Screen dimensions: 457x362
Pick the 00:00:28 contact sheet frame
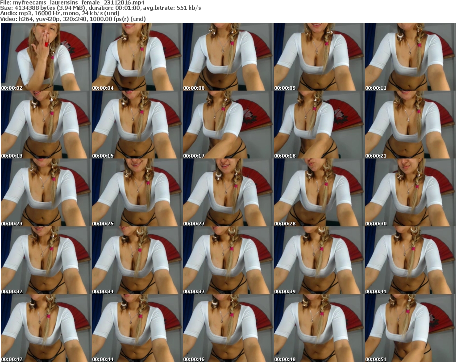pyautogui.click(x=319, y=193)
